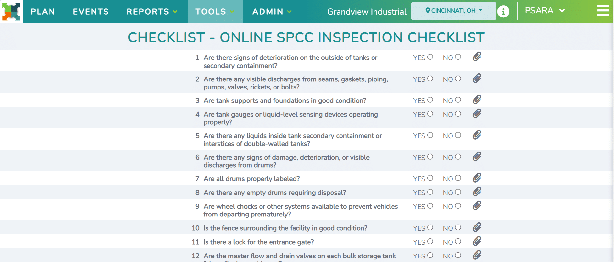
Task: Click the attachment paperclip for question 1
Action: click(477, 57)
